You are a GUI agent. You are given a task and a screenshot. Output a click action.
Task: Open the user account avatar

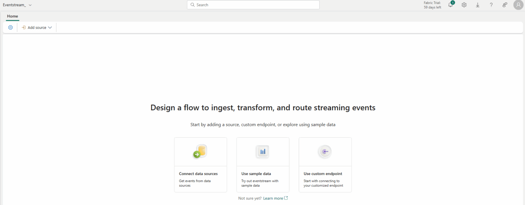518,5
